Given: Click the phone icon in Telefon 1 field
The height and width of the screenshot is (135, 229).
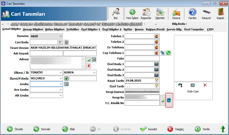Looking at the screenshot, I should (x=156, y=36).
